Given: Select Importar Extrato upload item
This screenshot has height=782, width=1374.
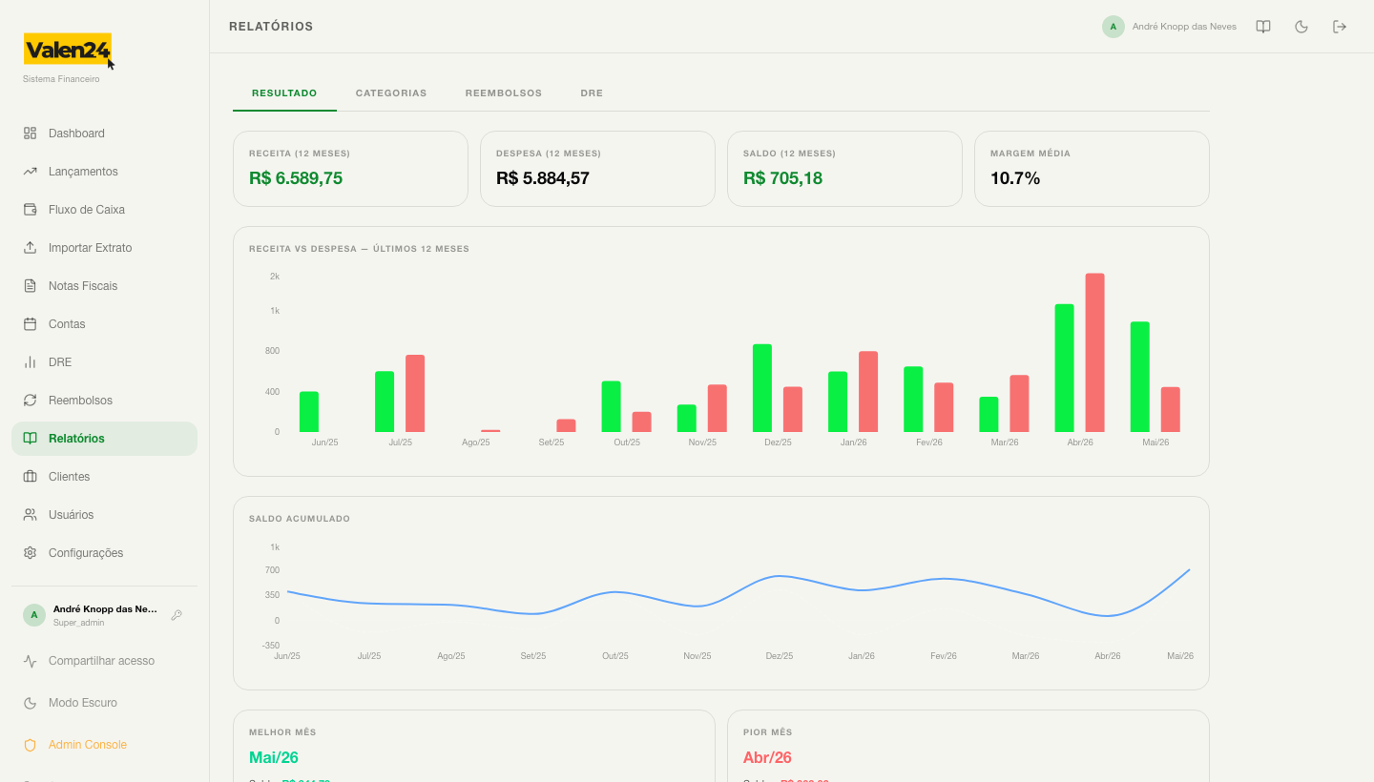Looking at the screenshot, I should pos(104,248).
